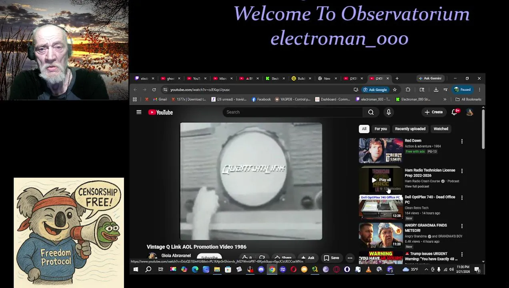The image size is (509, 288).
Task: Click the Ham Radio Crash Course channel name
Action: coord(422,181)
